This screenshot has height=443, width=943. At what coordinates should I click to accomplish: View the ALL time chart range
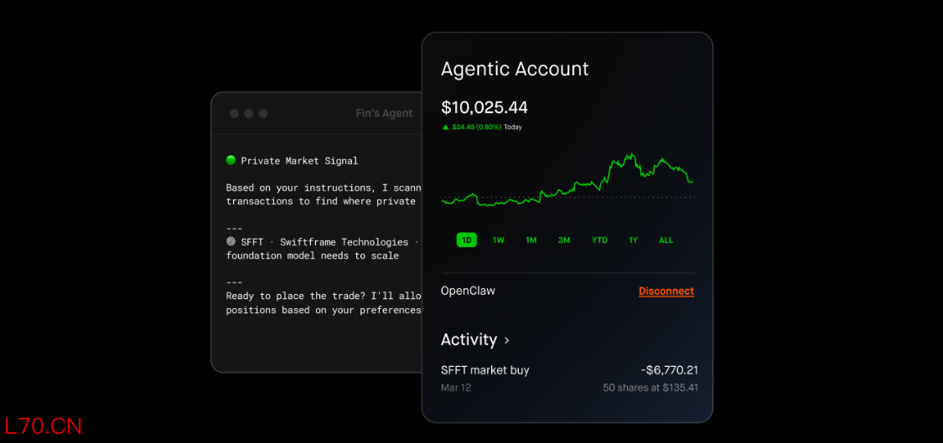(666, 240)
